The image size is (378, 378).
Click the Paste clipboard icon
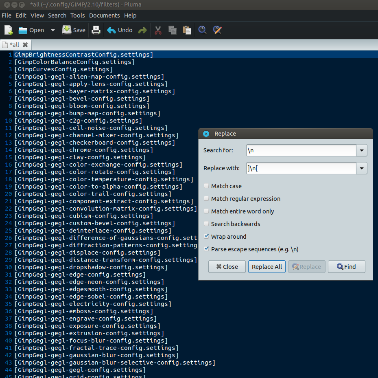187,30
